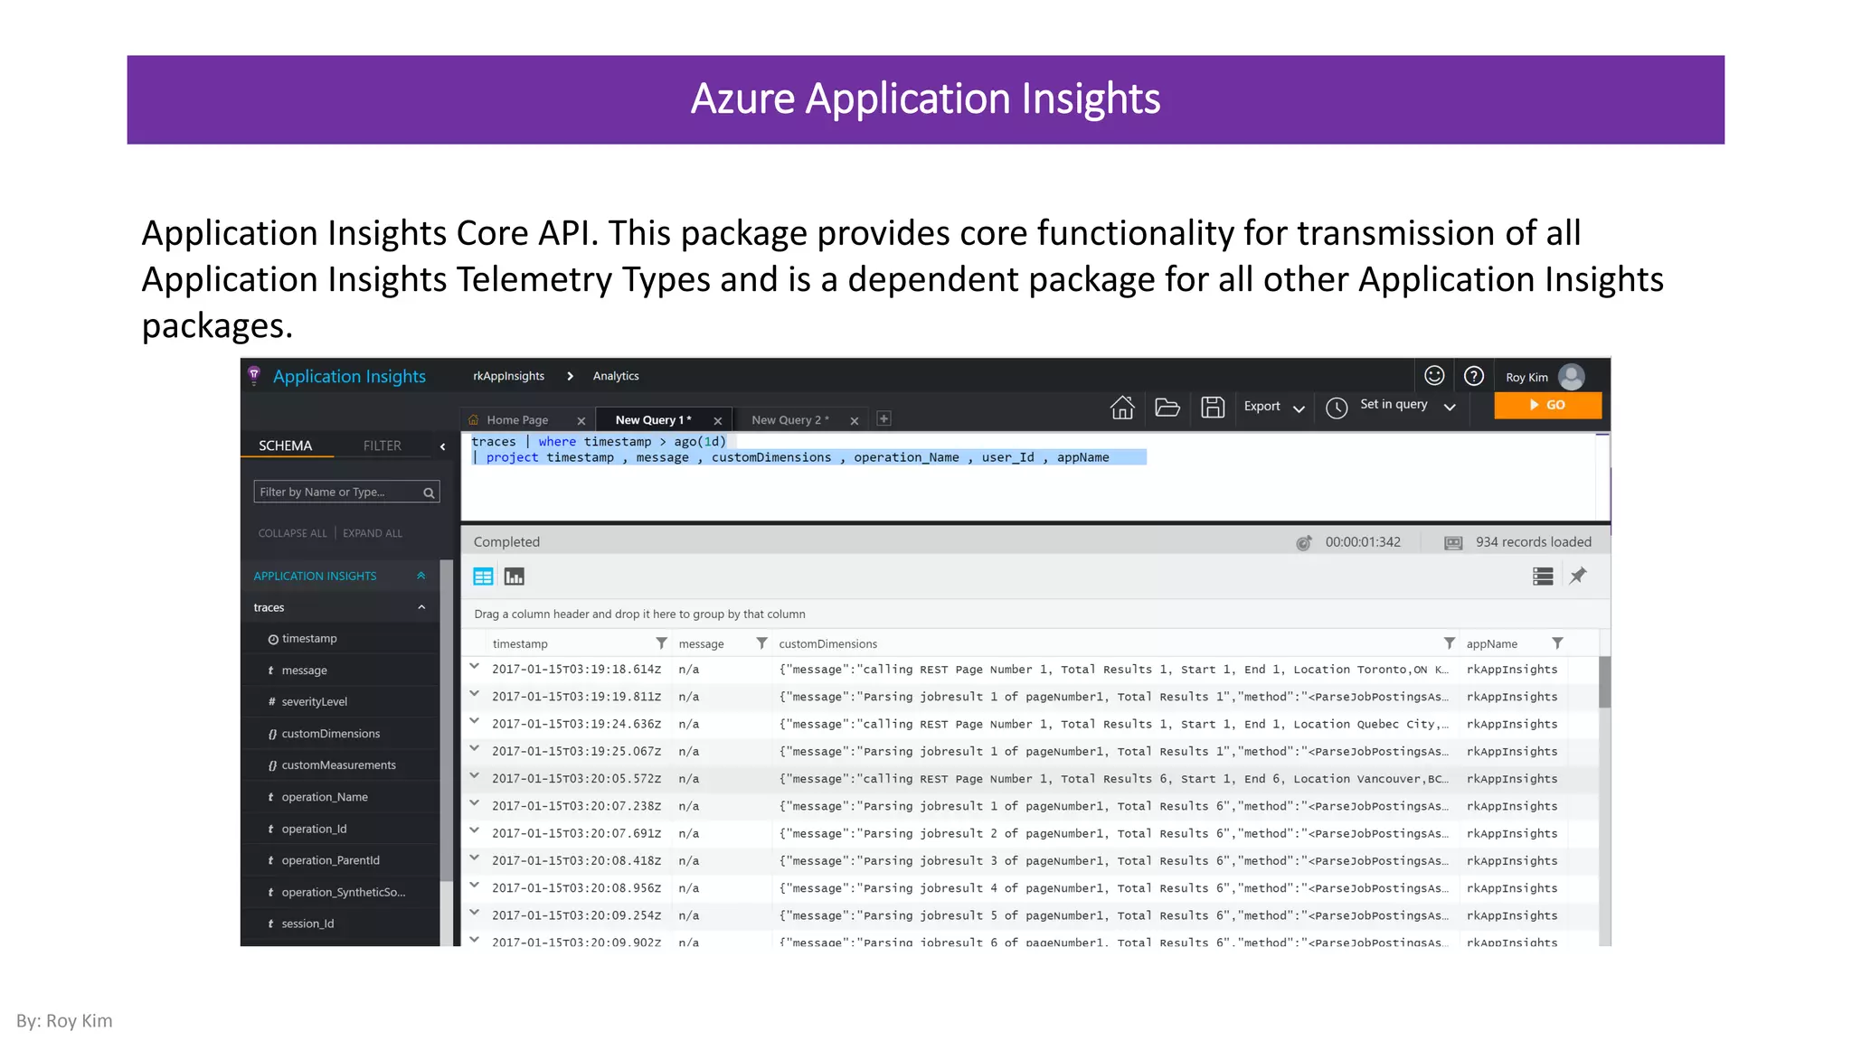Click the time range clock icon
This screenshot has height=1041, width=1852.
[1337, 408]
